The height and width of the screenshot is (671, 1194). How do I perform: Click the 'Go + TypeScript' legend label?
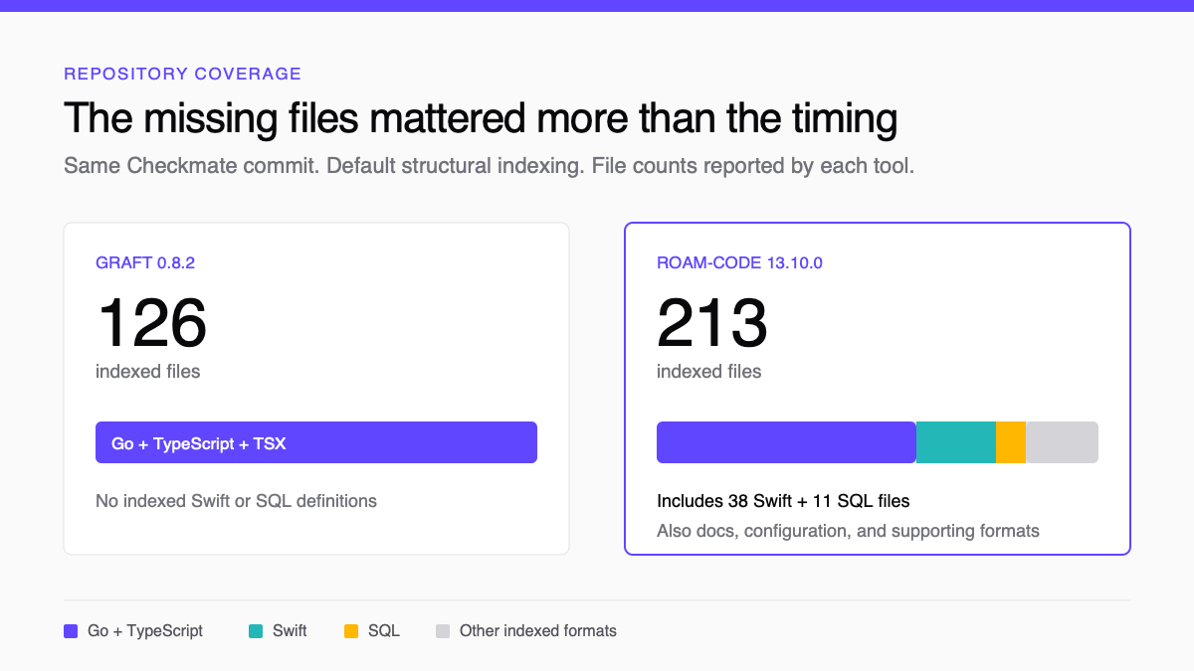[x=145, y=631]
